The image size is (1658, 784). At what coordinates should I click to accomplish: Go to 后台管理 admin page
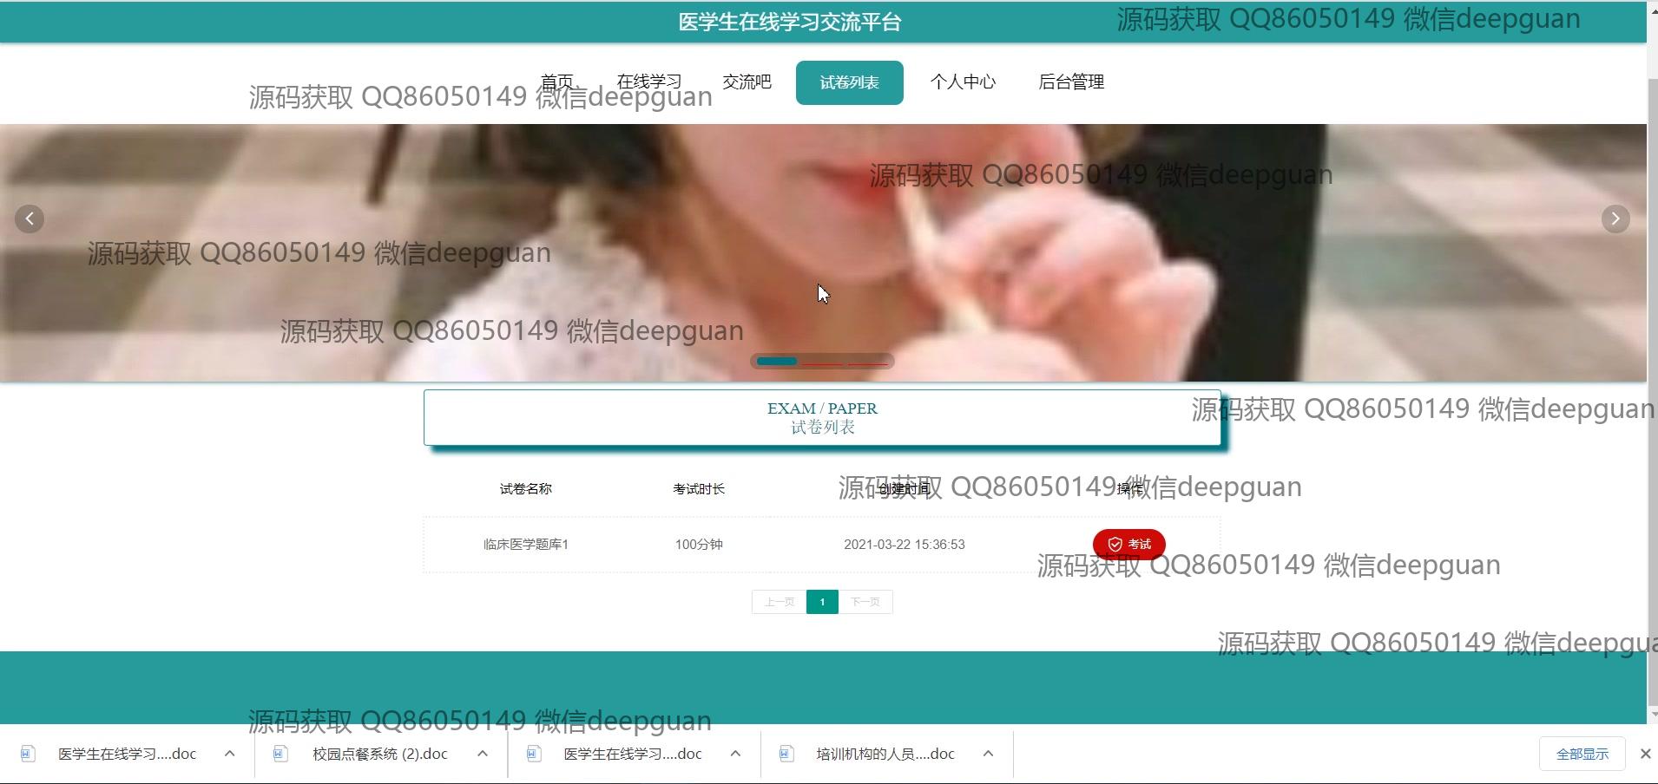pos(1071,82)
